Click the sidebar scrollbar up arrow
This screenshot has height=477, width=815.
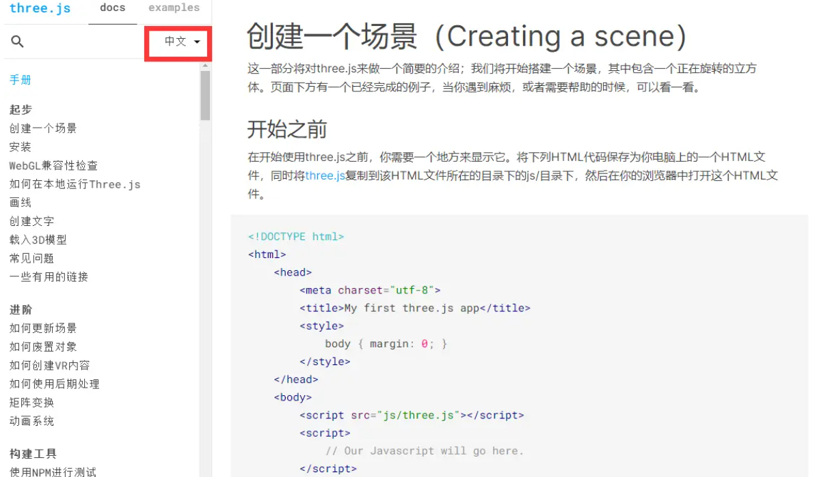point(205,66)
